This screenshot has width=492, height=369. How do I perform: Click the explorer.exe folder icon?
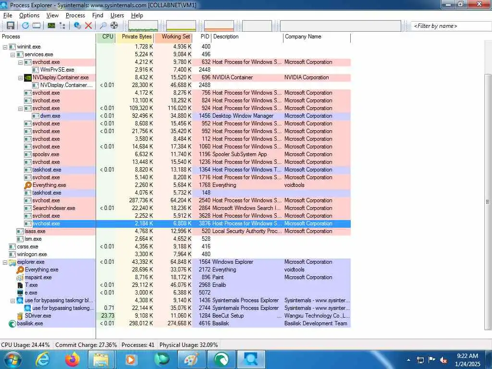pyautogui.click(x=12, y=262)
